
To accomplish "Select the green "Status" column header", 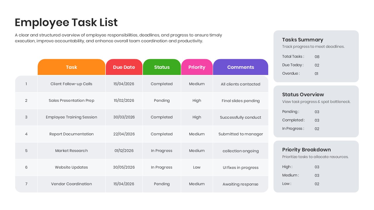I will point(162,67).
